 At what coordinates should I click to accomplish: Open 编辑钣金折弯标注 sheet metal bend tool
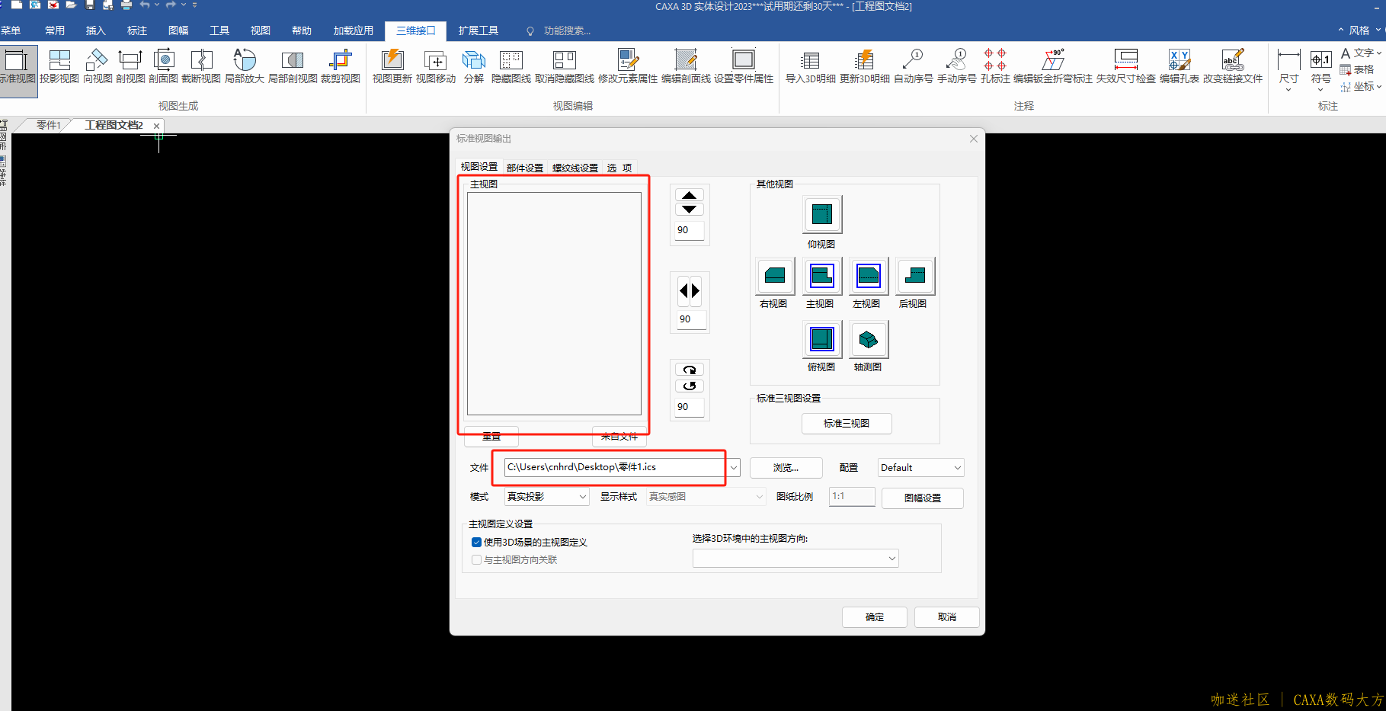coord(1053,67)
